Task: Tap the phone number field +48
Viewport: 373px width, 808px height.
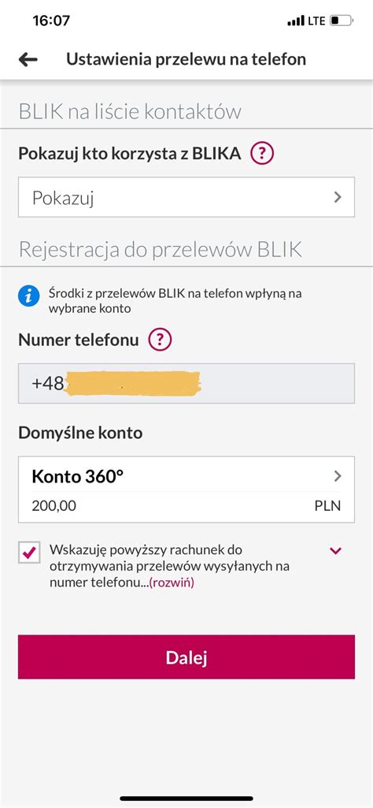Action: (186, 383)
